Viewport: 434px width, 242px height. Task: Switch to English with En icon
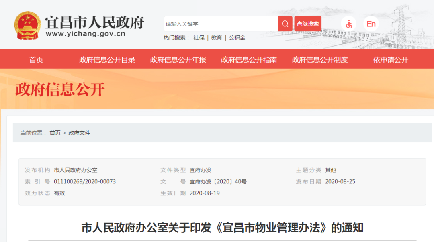tap(371, 24)
